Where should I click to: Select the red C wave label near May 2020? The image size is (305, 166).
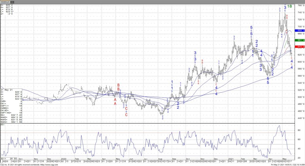tap(126, 115)
